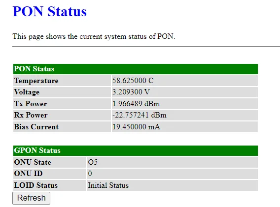Click the green GPON Status header
The width and height of the screenshot is (280, 207).
[136, 150]
